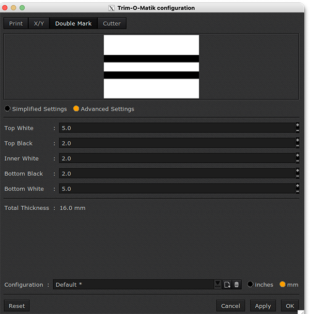The image size is (310, 314).
Task: Click the Inner White value field
Action: [x=177, y=158]
